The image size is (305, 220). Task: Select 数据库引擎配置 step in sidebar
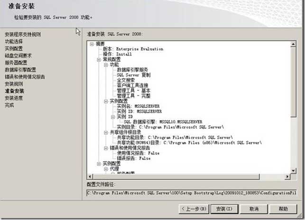click(20, 70)
